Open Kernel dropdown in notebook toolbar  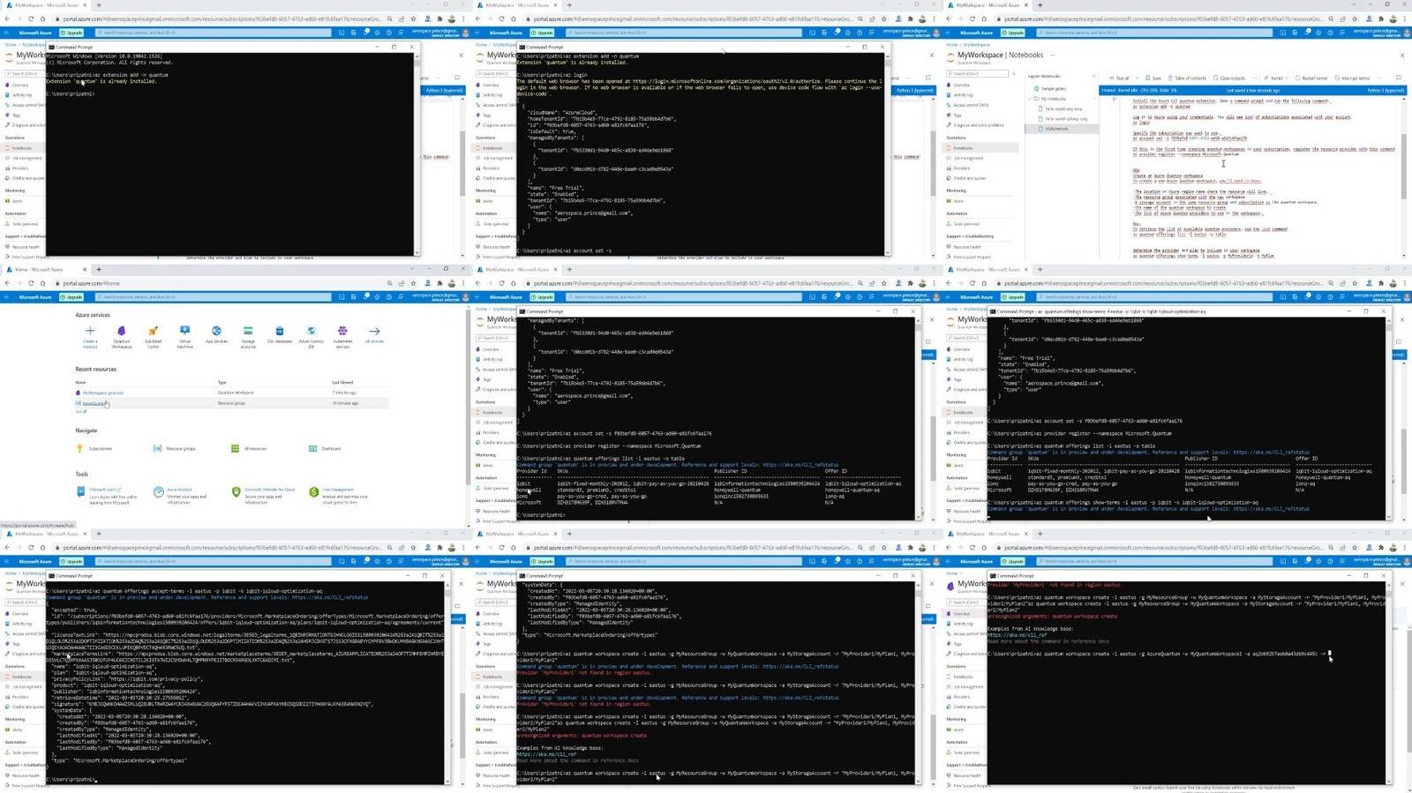1275,78
